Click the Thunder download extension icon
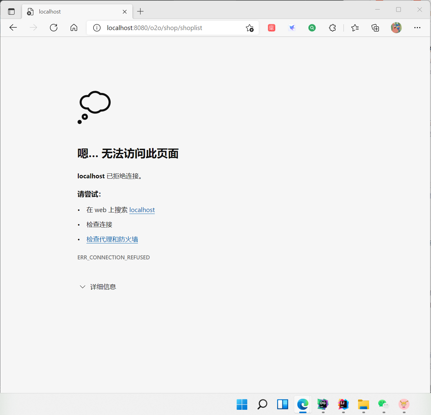431x415 pixels. (292, 28)
